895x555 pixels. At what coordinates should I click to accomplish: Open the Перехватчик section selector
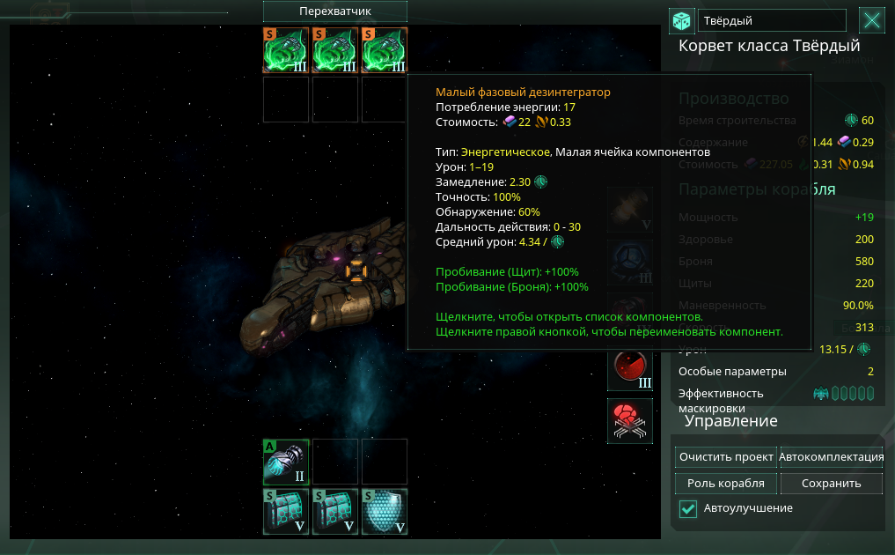335,11
